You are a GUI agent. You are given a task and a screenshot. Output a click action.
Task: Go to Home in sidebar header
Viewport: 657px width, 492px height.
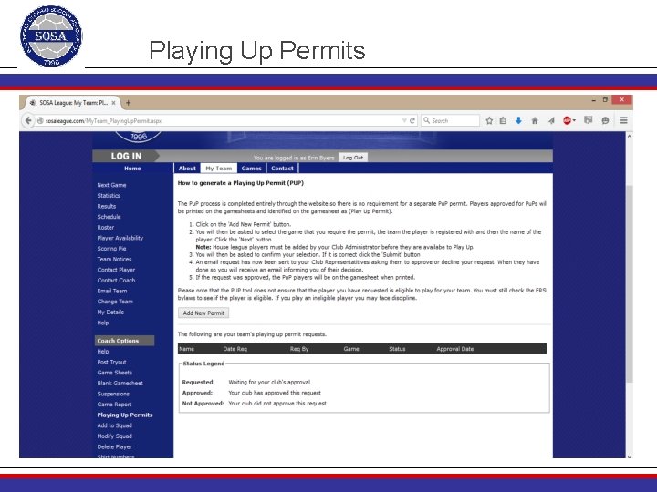pos(132,169)
